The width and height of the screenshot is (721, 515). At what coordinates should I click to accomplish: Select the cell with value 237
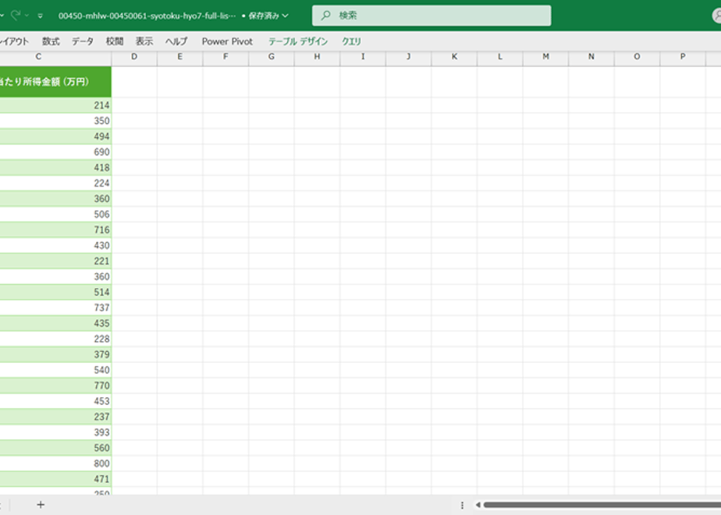click(x=55, y=417)
